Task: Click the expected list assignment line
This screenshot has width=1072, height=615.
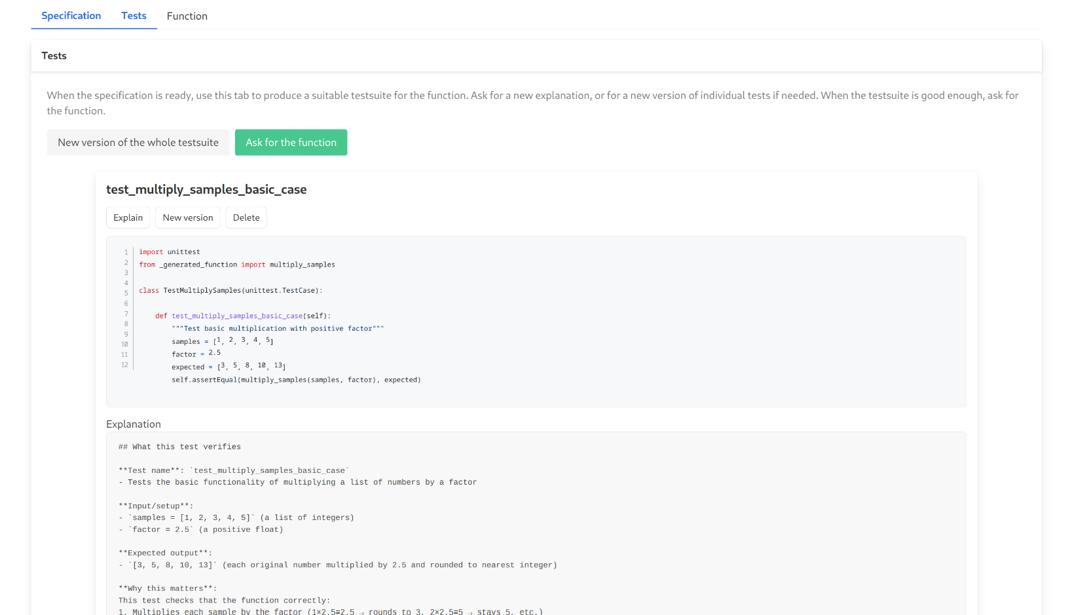Action: (229, 367)
